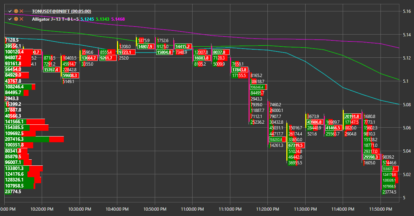Click the Alligator J=13 T=8 L=5 label
The height and width of the screenshot is (216, 414).
click(x=55, y=19)
